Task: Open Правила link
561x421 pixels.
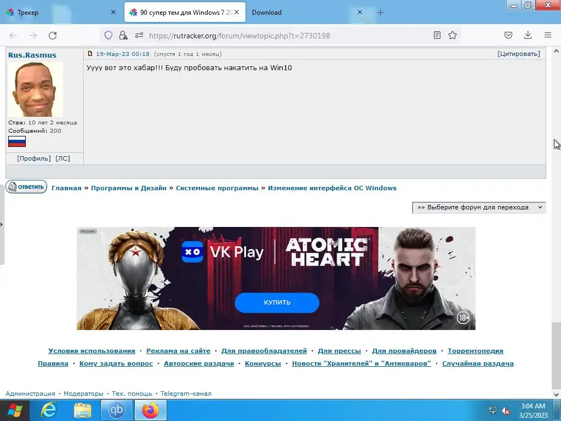Action: pos(53,363)
